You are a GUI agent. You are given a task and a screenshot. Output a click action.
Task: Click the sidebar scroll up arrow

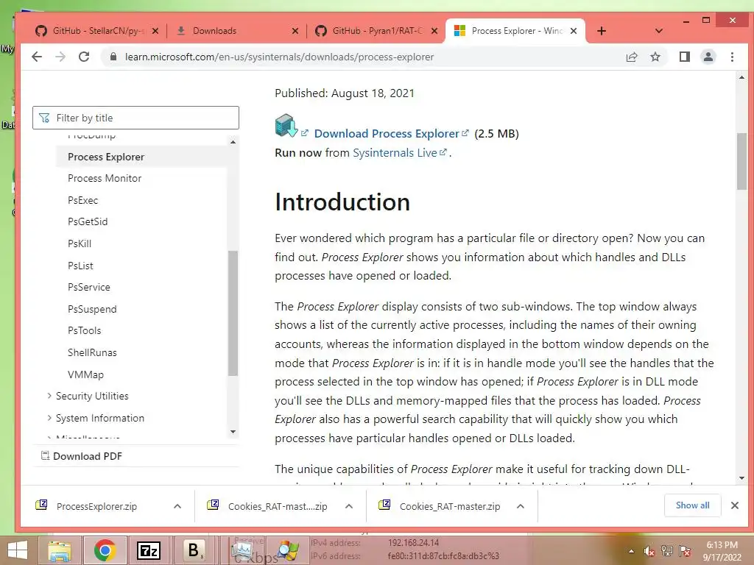(x=233, y=142)
